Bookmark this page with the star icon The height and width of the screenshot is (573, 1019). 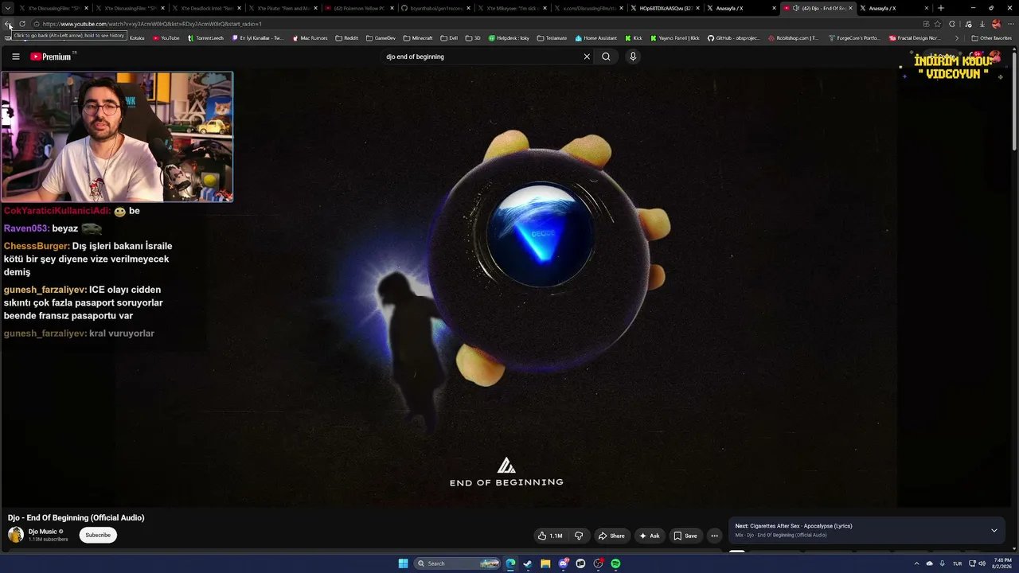938,24
